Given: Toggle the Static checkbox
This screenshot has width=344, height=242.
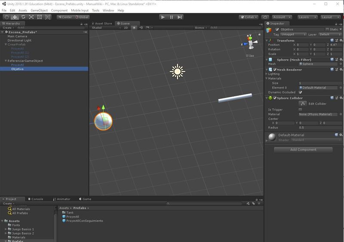Looking at the screenshot, I should coord(327,29).
